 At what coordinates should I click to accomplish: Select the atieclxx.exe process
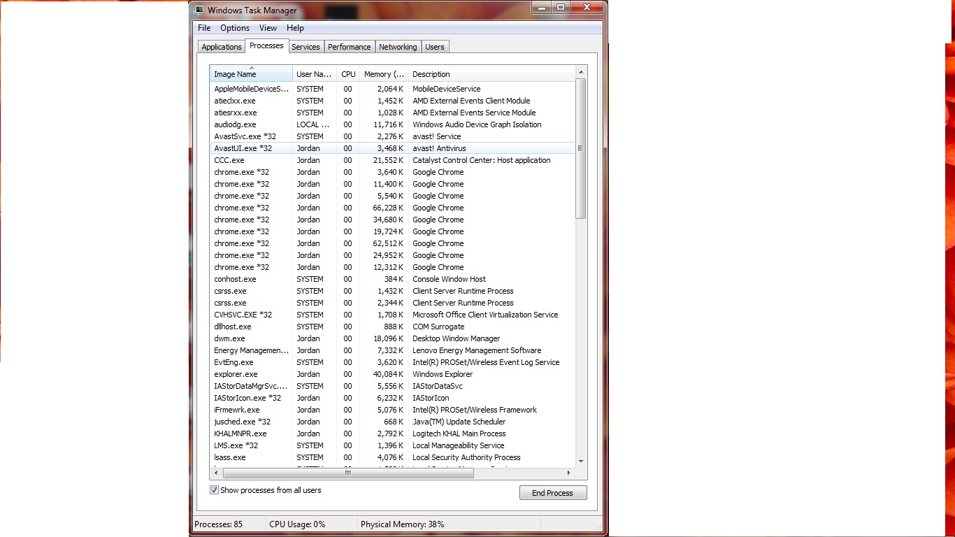(393, 101)
